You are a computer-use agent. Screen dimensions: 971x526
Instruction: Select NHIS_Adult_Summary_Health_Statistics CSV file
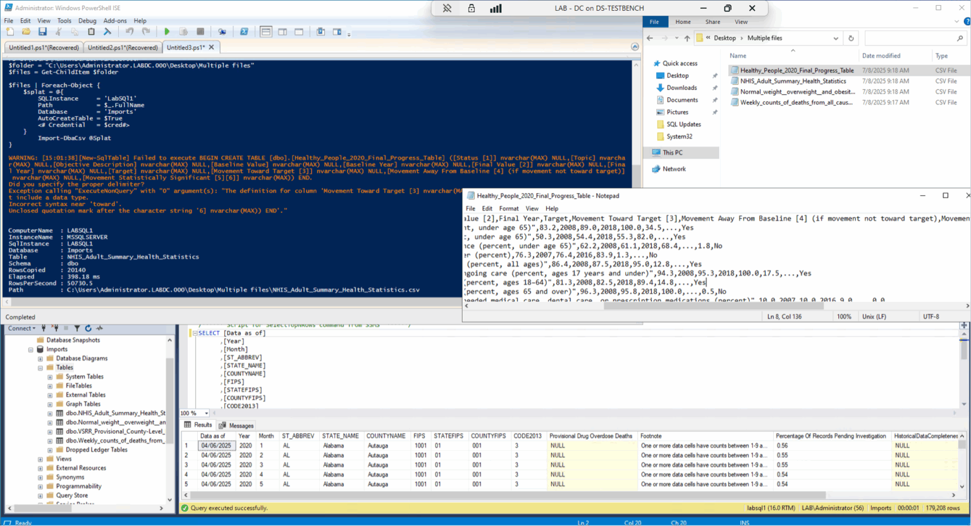click(x=793, y=81)
